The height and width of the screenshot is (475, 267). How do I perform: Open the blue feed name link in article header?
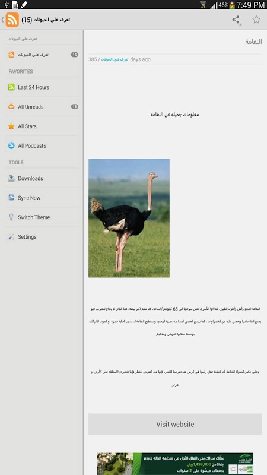(115, 59)
